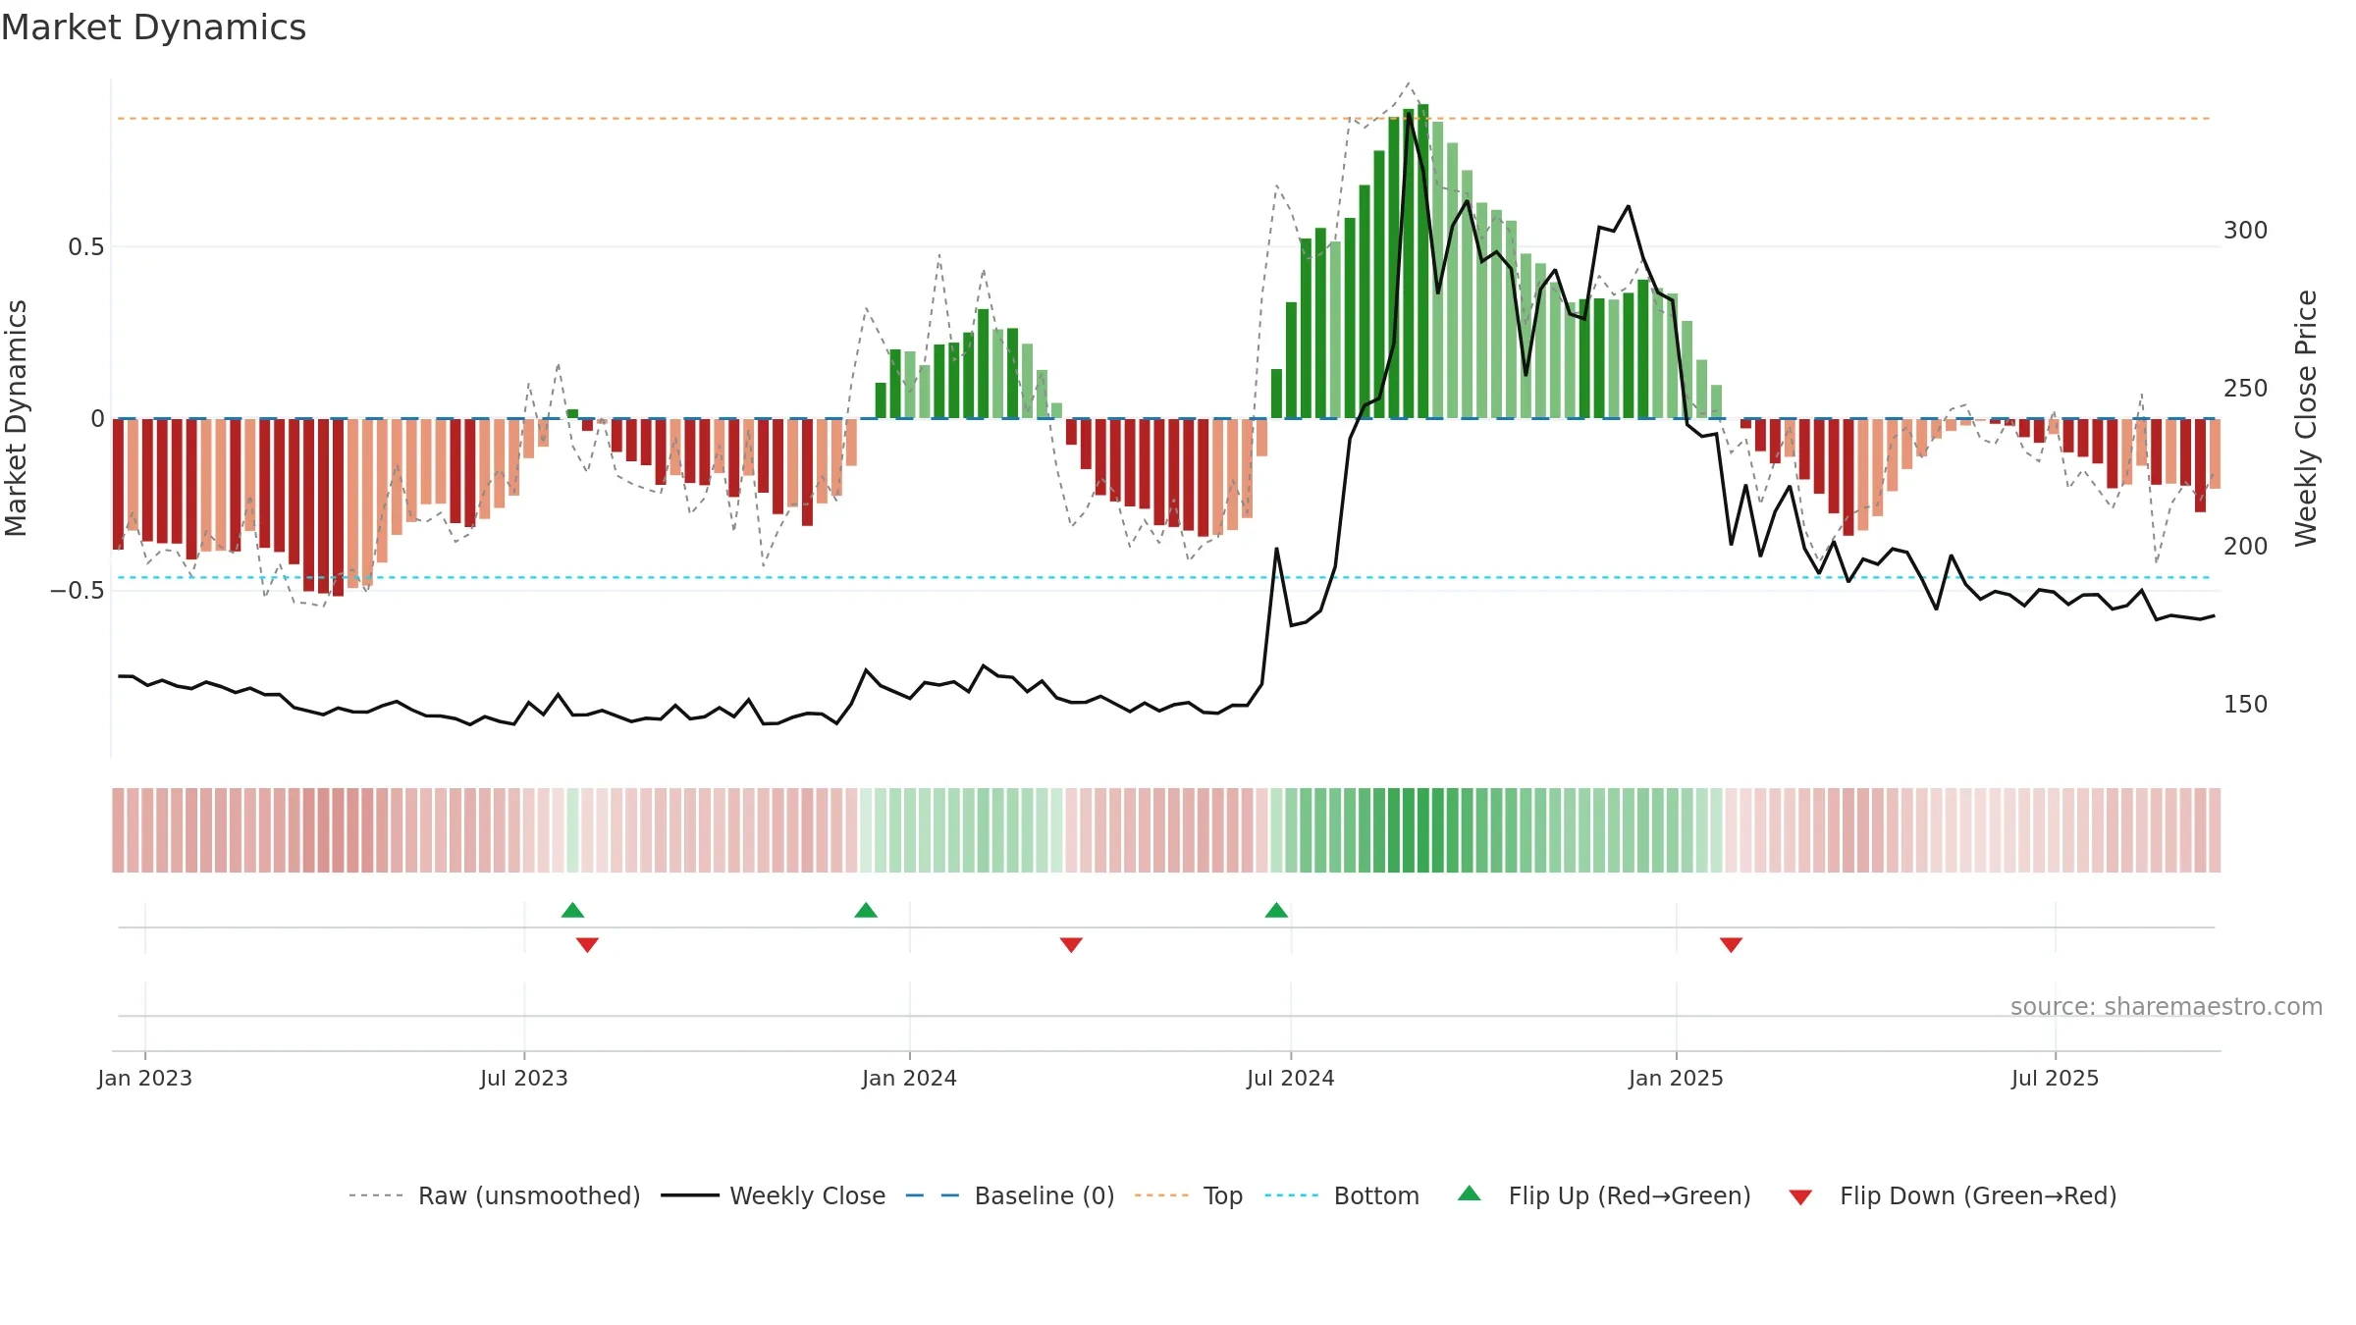Screen dimensions: 2356x1325
Task: Toggle the Flip Up (Red→Green) legend item
Action: pos(1604,1195)
